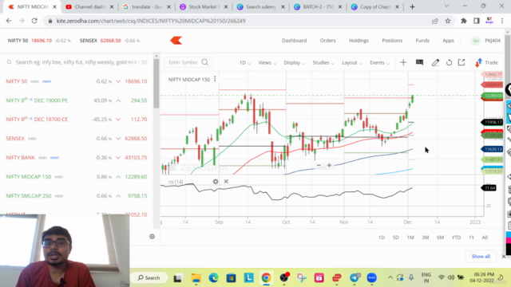
Task: Click the Trade button
Action: pyautogui.click(x=486, y=62)
